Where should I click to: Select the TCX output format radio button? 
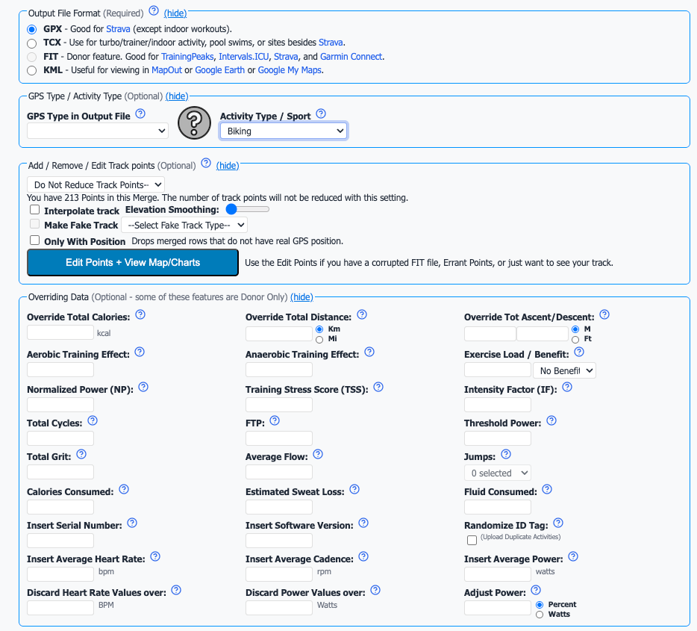pyautogui.click(x=31, y=43)
